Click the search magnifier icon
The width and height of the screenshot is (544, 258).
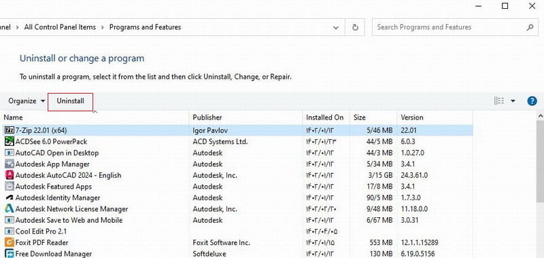(x=530, y=27)
